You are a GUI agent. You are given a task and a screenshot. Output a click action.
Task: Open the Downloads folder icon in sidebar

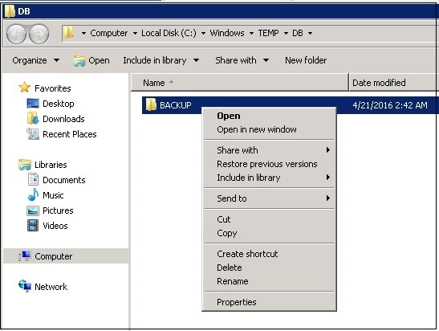(x=33, y=119)
